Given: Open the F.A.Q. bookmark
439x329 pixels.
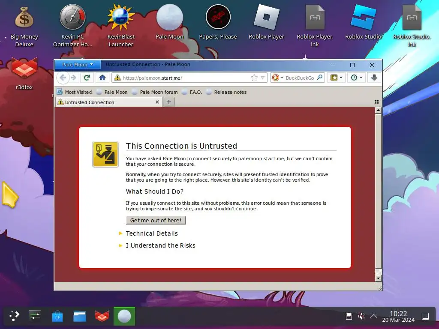Looking at the screenshot, I should tap(192, 92).
